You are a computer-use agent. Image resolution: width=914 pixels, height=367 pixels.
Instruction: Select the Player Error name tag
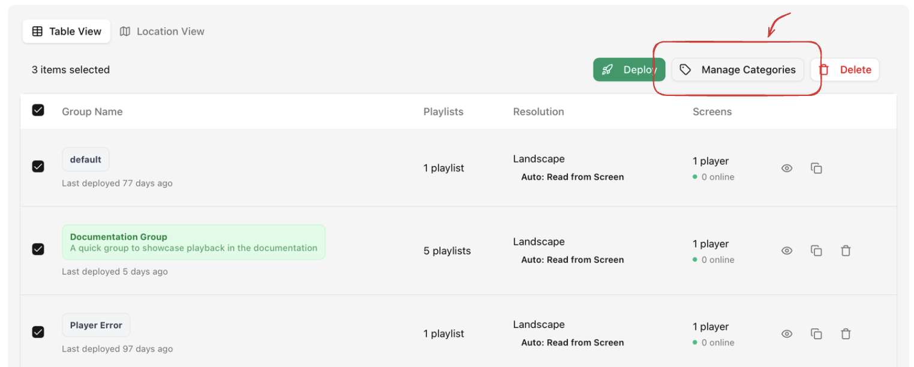96,325
